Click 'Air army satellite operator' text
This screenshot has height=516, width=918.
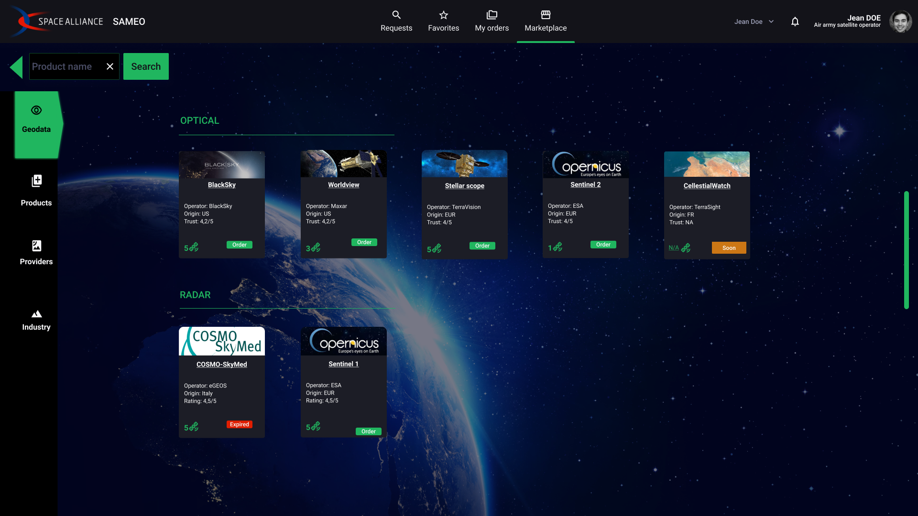(847, 25)
